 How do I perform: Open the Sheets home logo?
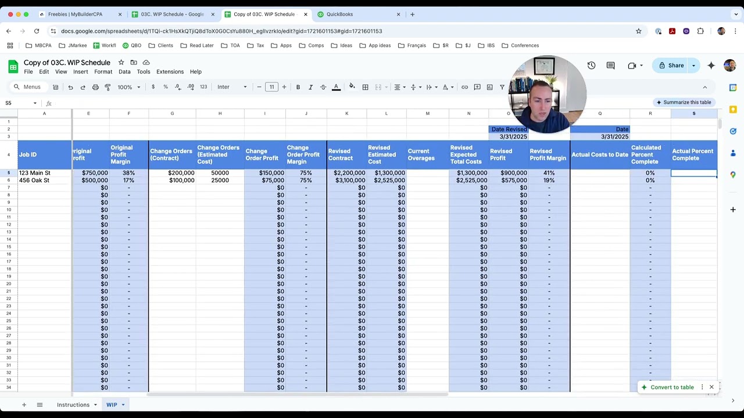(x=13, y=67)
